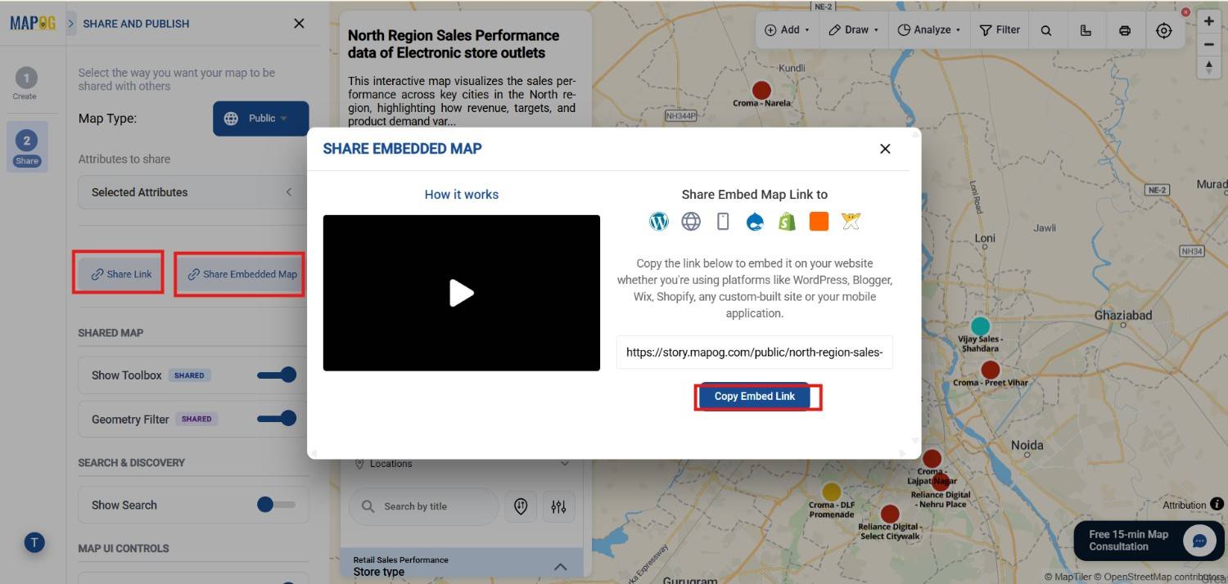
Task: Click the How it works link
Action: [x=462, y=195]
